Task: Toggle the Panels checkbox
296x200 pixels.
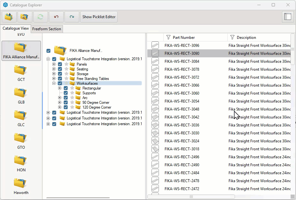Action: [x=60, y=64]
